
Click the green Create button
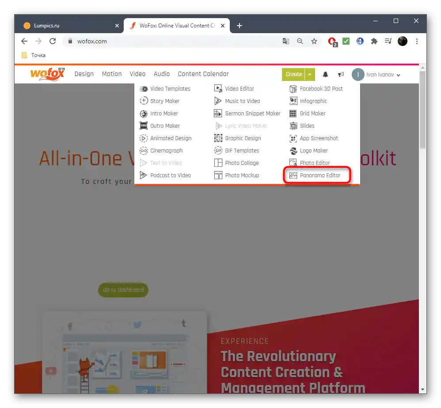click(293, 74)
